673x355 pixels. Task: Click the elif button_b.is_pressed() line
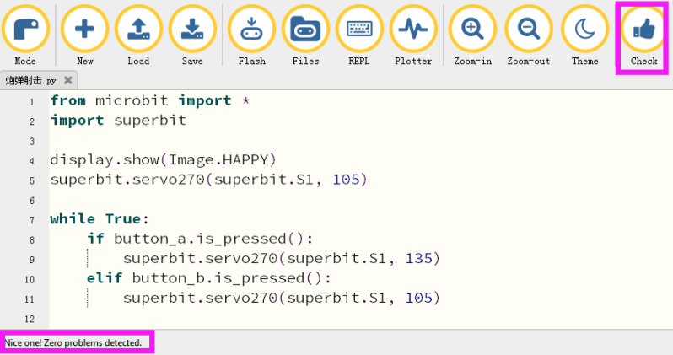click(209, 278)
